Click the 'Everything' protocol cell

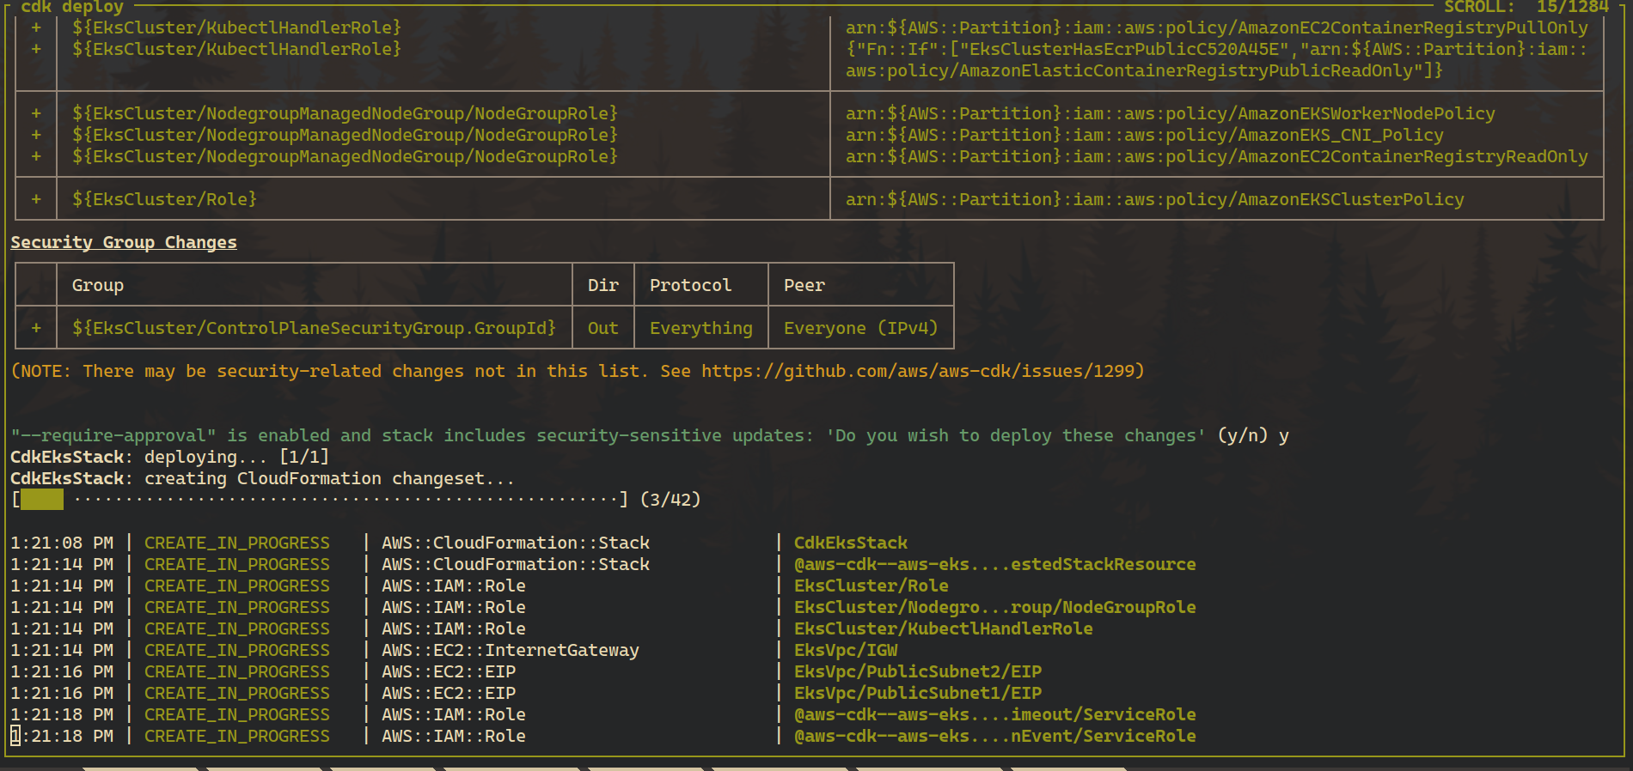click(701, 328)
